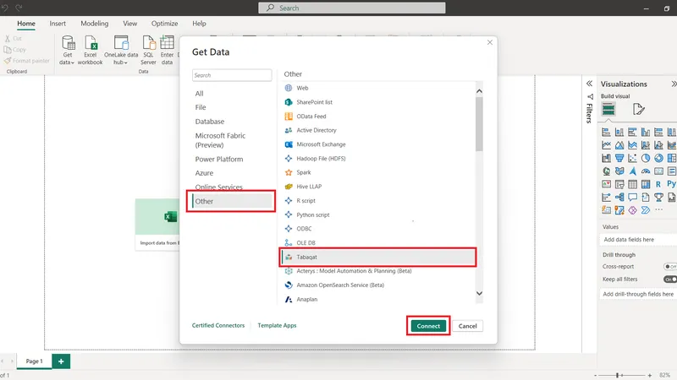Select the Build visual icon

[608, 109]
